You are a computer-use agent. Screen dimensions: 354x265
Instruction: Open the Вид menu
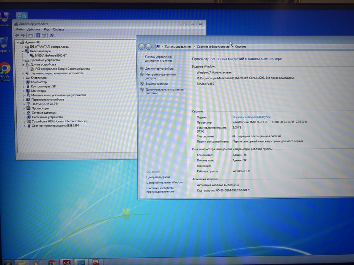tap(47, 29)
